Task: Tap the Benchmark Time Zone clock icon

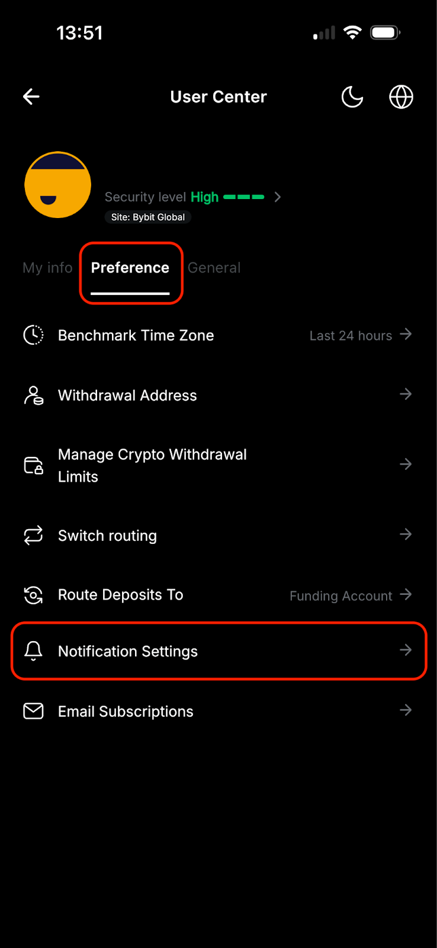Action: (x=34, y=335)
